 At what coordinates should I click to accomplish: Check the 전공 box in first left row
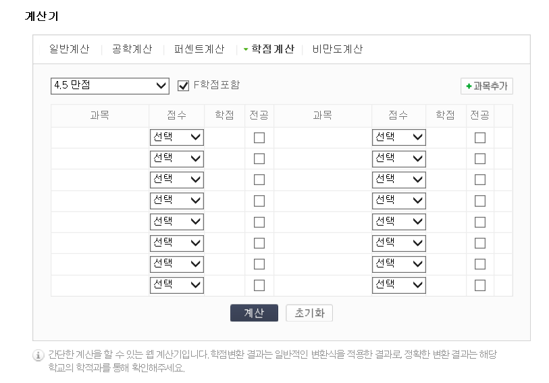[259, 138]
